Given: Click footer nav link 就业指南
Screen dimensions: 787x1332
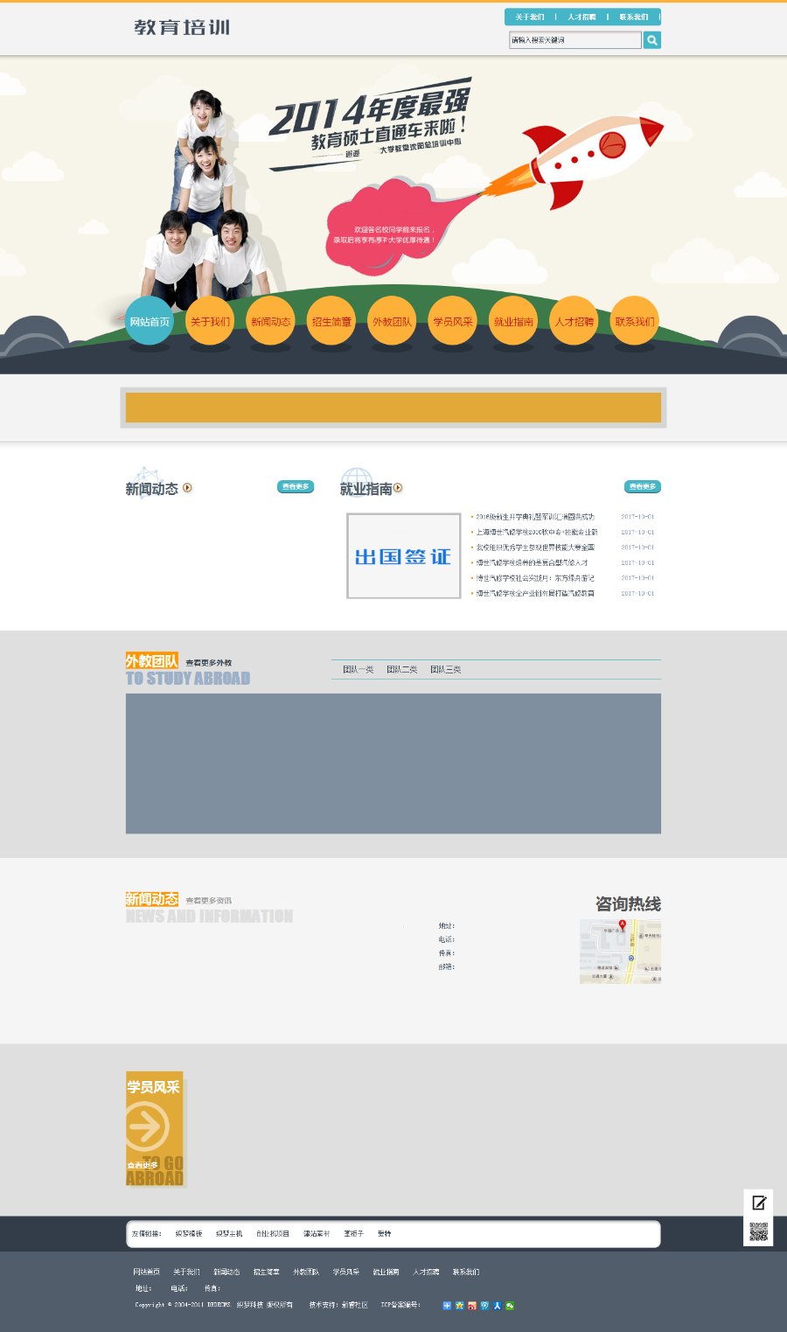Looking at the screenshot, I should point(386,1272).
